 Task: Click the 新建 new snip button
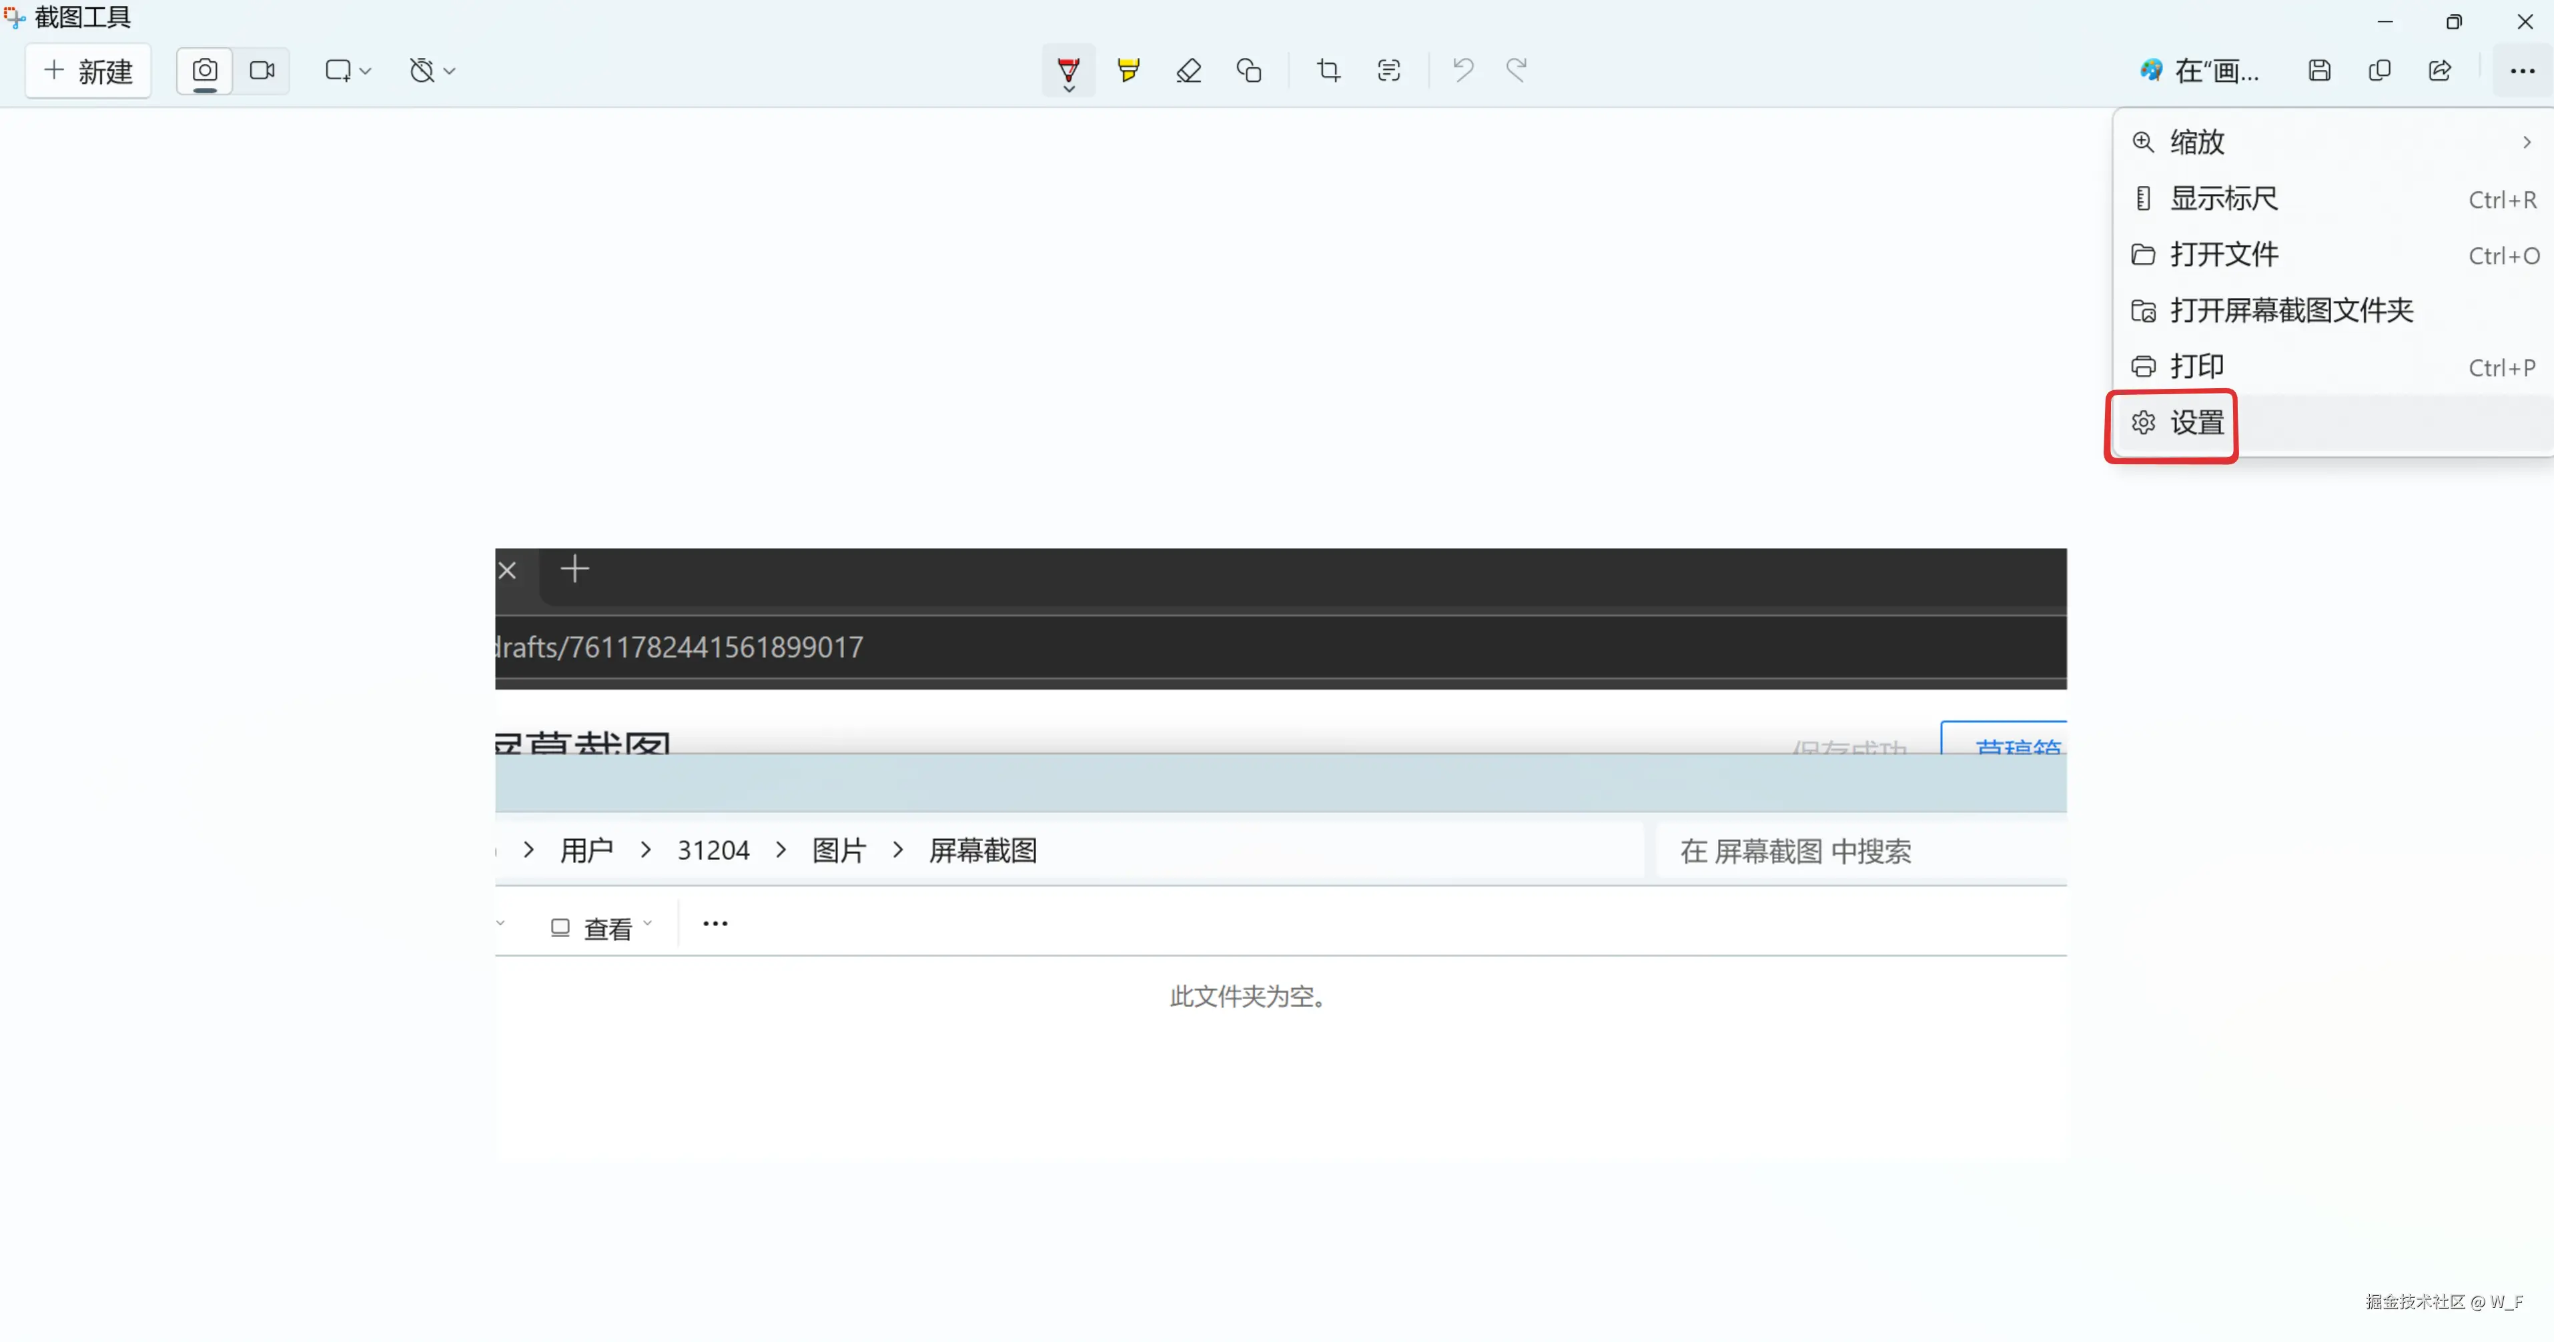(88, 71)
